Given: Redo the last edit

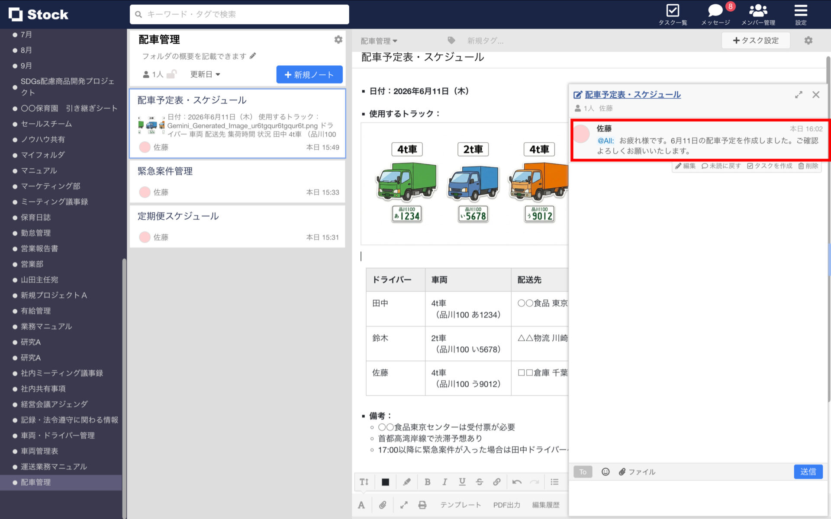Looking at the screenshot, I should pos(535,482).
